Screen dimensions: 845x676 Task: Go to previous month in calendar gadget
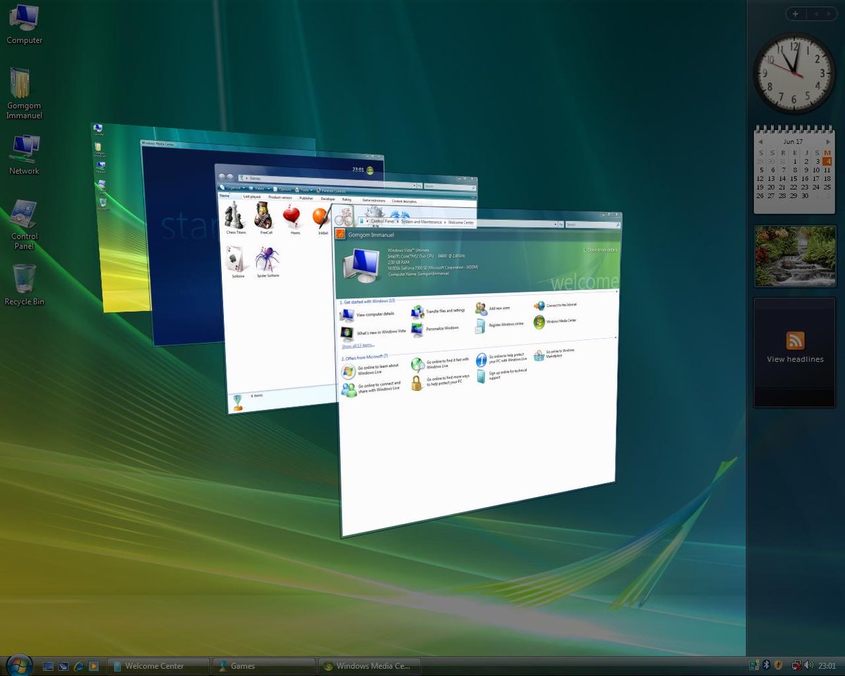760,142
